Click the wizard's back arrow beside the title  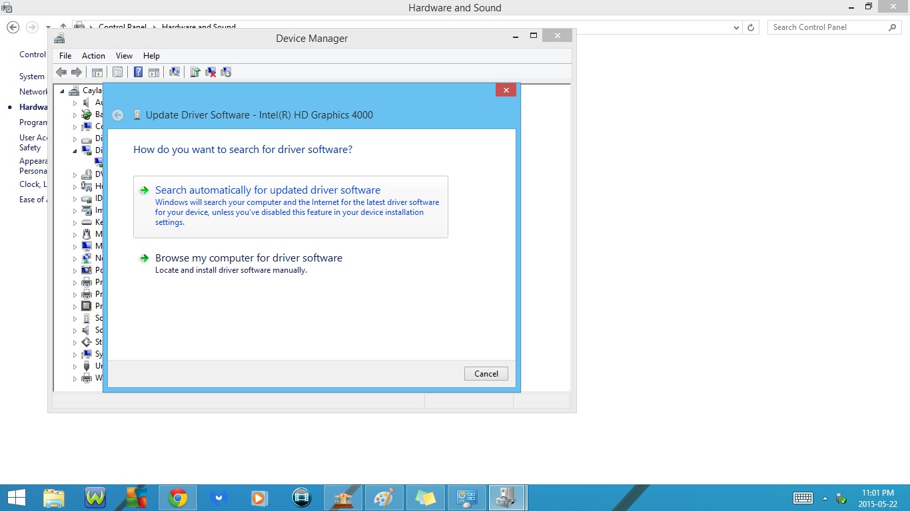tap(117, 115)
